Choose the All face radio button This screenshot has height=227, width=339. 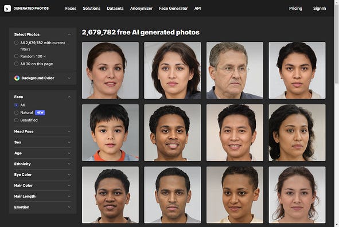pos(16,105)
